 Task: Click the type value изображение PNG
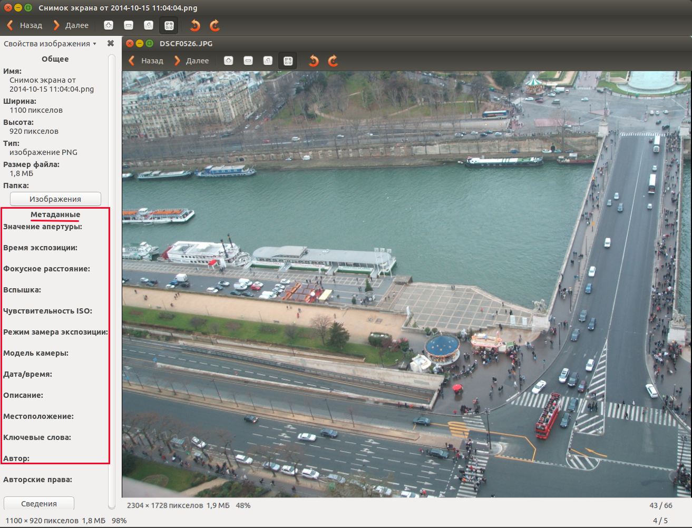tap(43, 152)
